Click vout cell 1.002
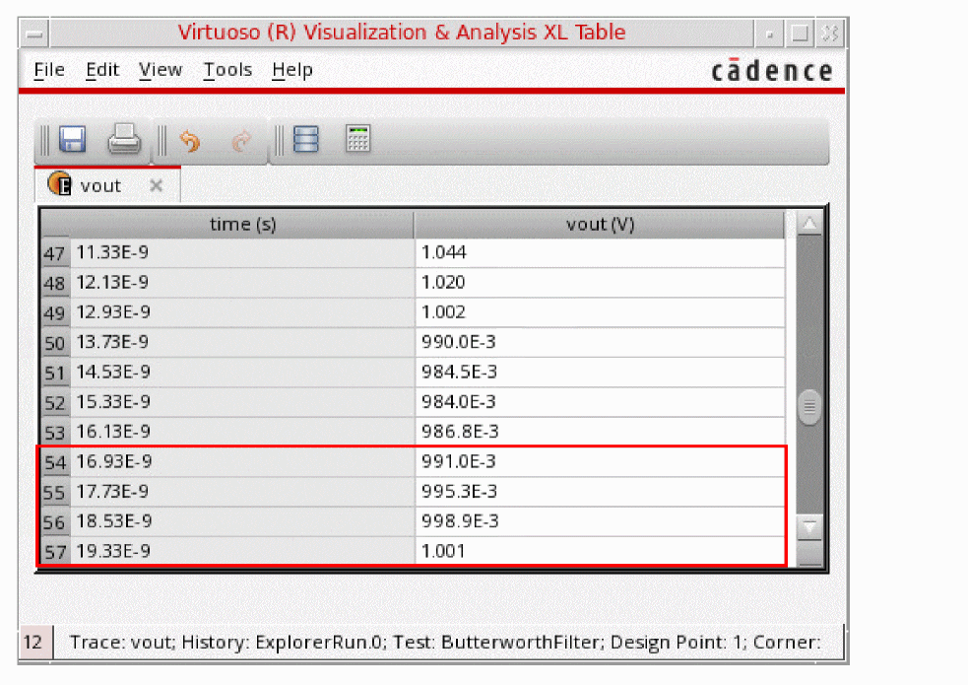Viewport: 968px width, 685px height. pyautogui.click(x=600, y=311)
